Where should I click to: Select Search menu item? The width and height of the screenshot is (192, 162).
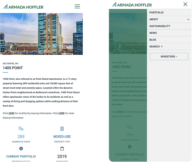[x=169, y=46]
